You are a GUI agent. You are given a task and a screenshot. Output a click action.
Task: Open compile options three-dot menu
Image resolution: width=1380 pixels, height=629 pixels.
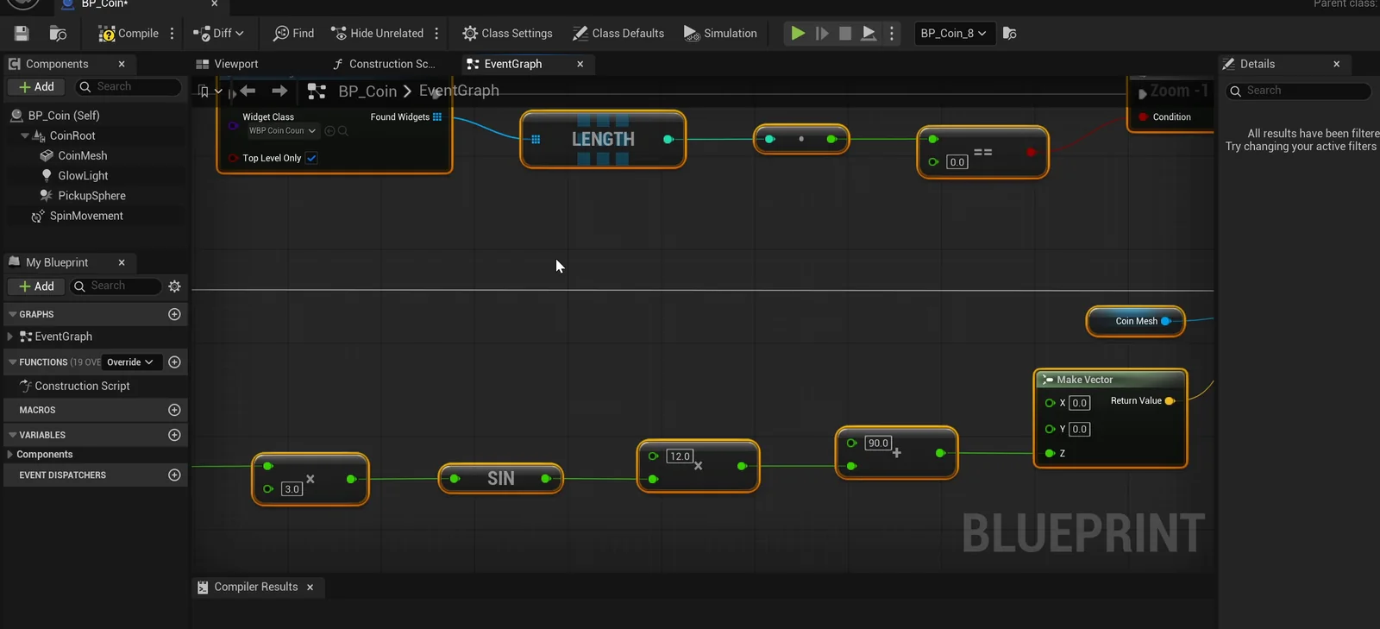(172, 34)
